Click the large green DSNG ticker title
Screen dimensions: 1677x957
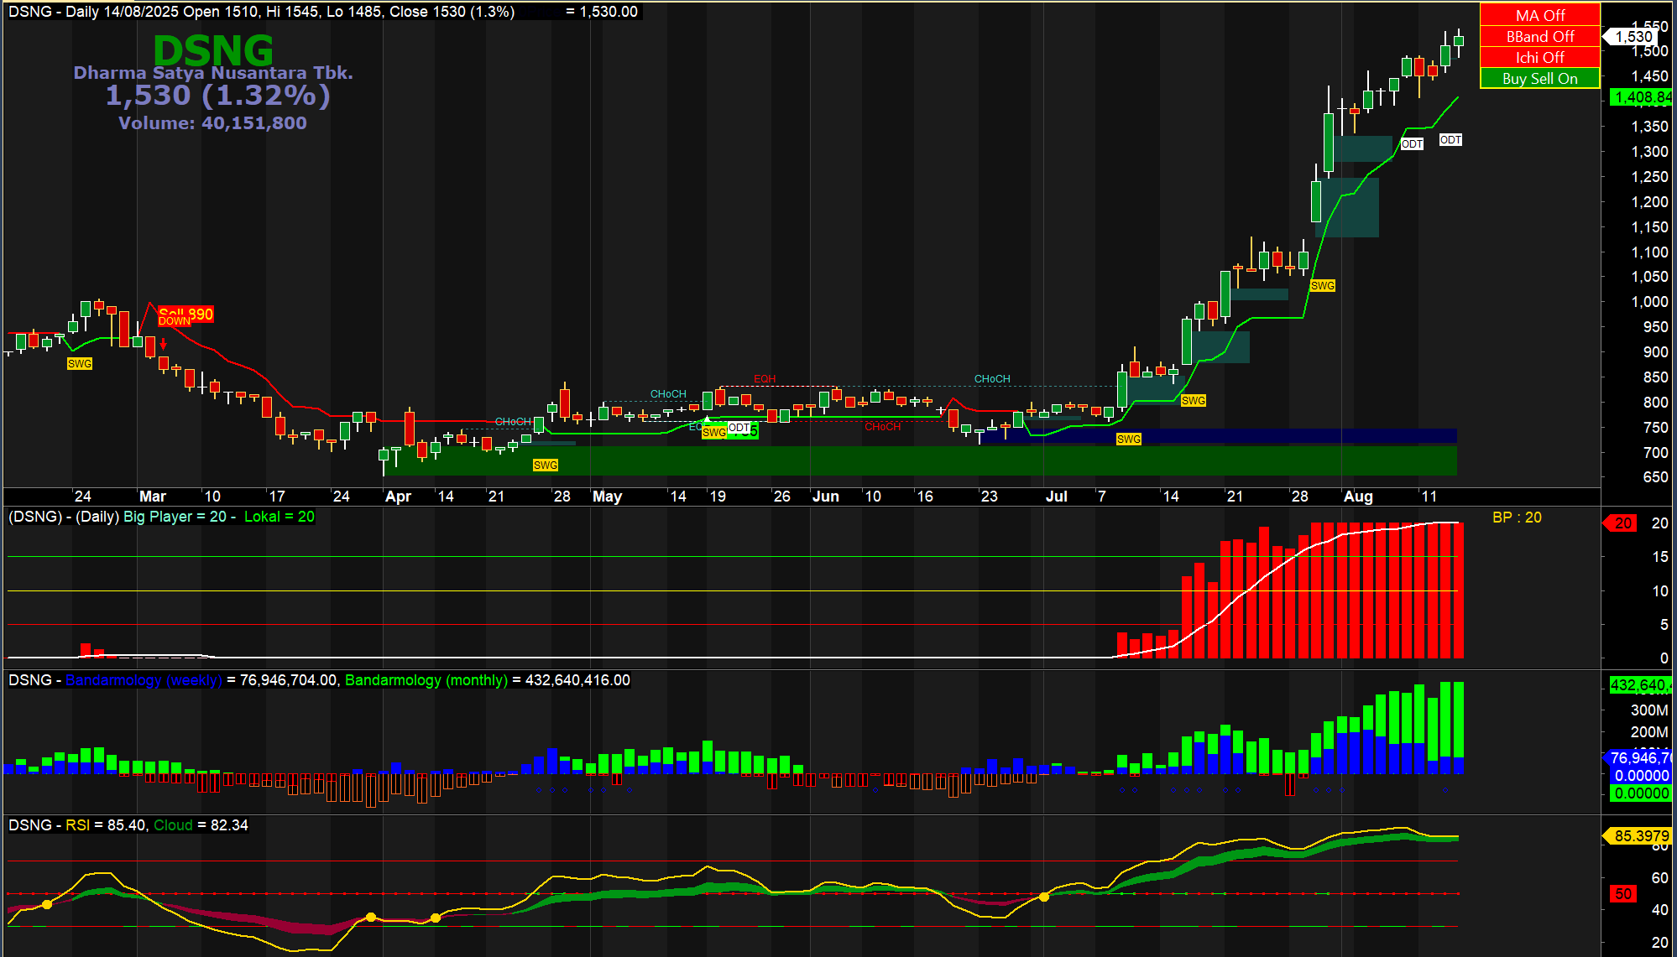(x=213, y=50)
